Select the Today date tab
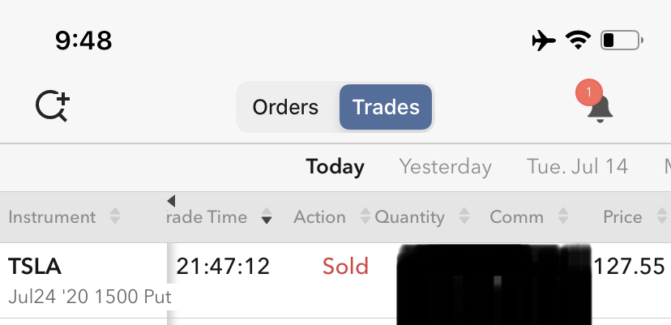This screenshot has width=671, height=325. coord(335,167)
